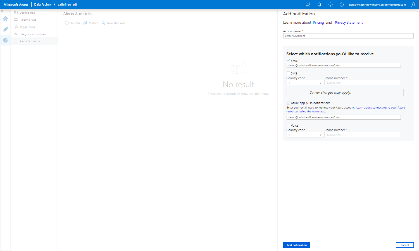The width and height of the screenshot is (419, 251).
Task: Uncheck the Email notification checkbox
Action: point(288,61)
